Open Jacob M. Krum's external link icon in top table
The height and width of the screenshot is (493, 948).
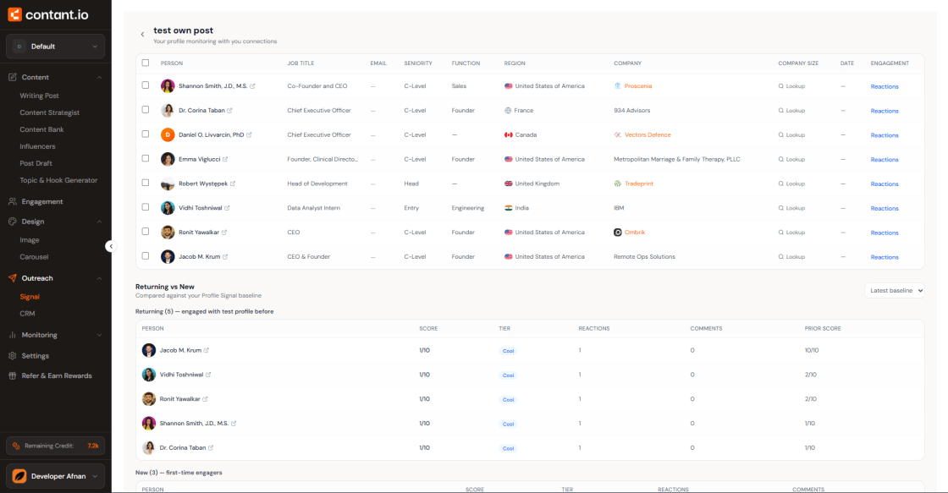click(225, 257)
